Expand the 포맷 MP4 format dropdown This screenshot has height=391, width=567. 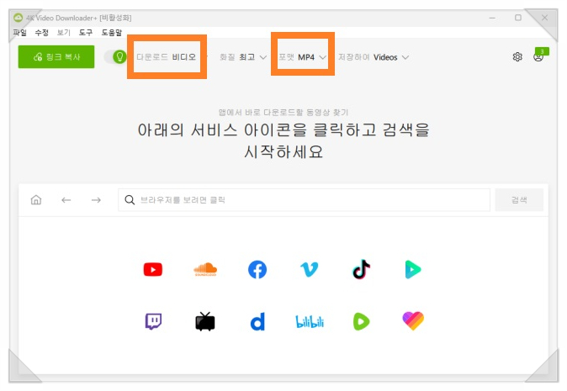302,57
